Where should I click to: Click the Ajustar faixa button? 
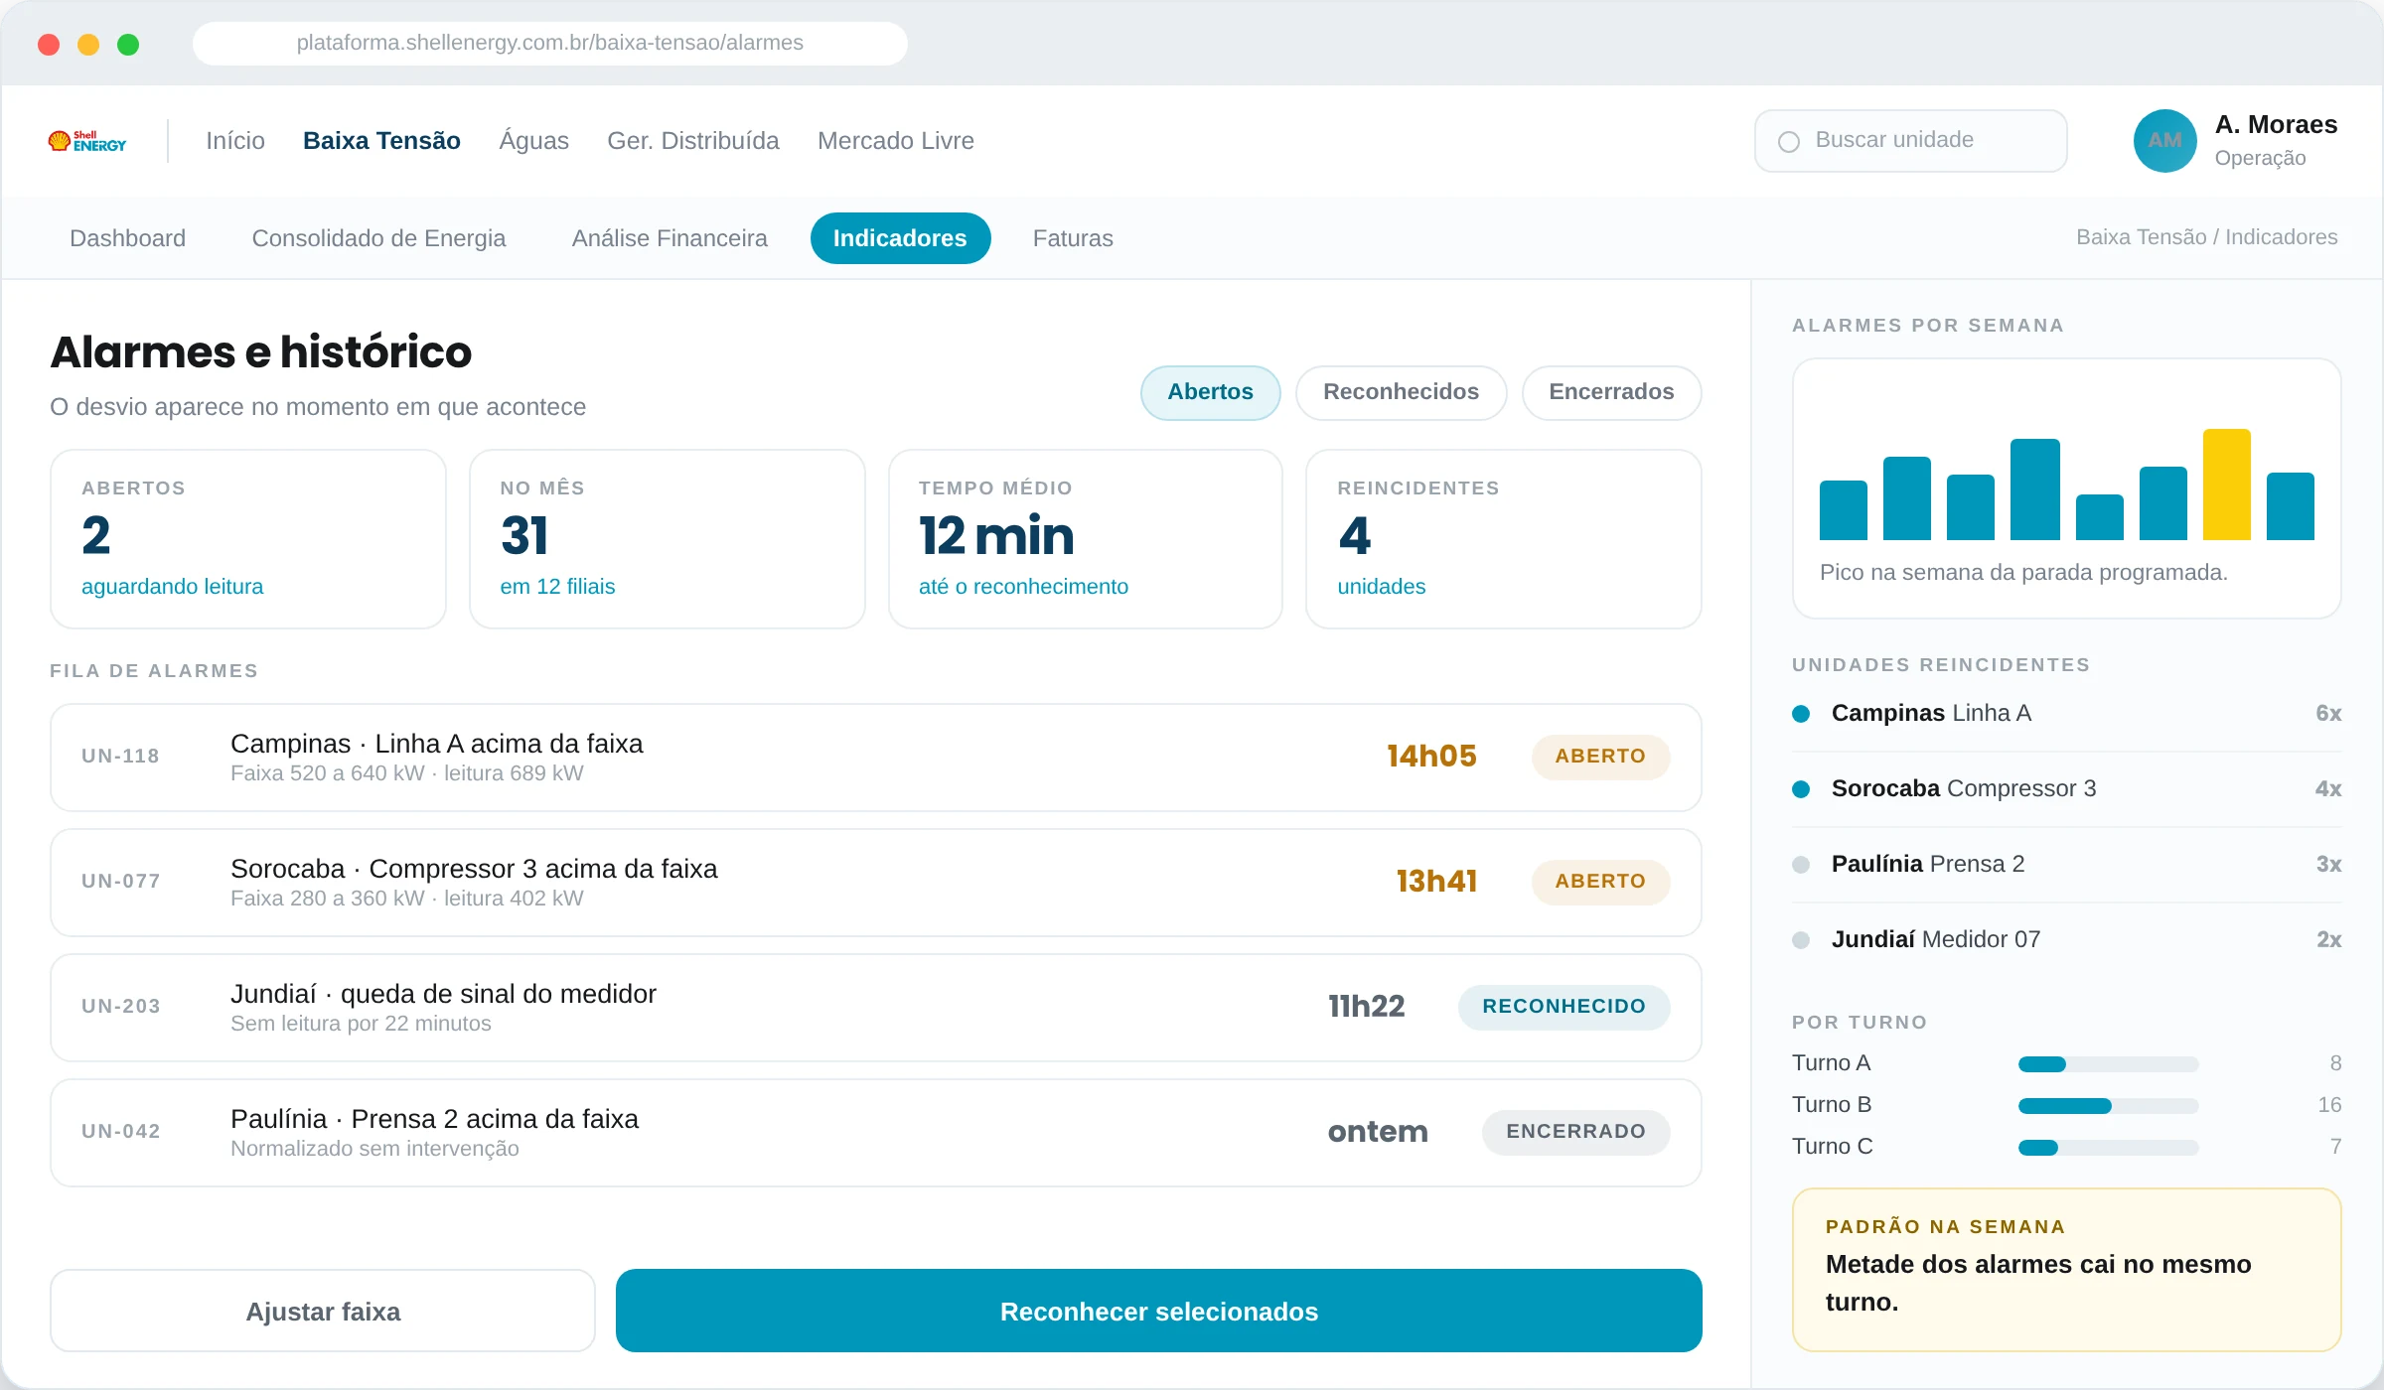[x=323, y=1311]
